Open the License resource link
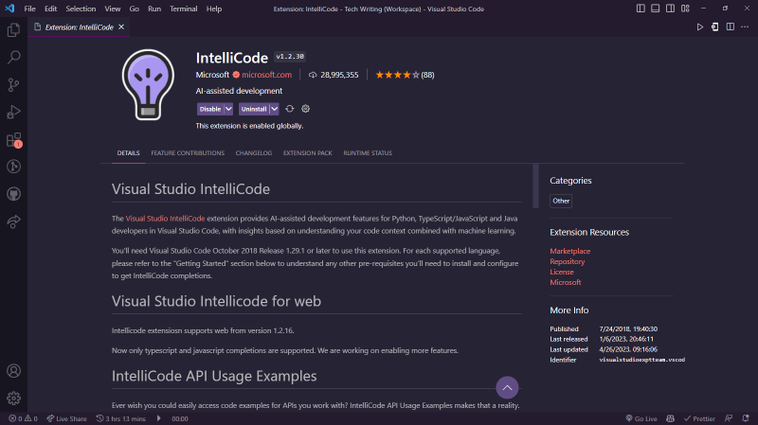The height and width of the screenshot is (425, 758). (x=562, y=272)
